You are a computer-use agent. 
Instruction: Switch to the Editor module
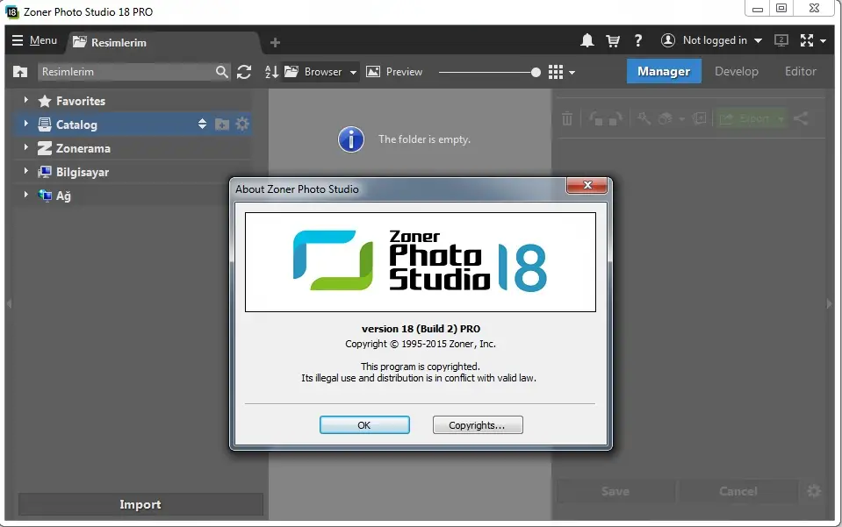[800, 71]
